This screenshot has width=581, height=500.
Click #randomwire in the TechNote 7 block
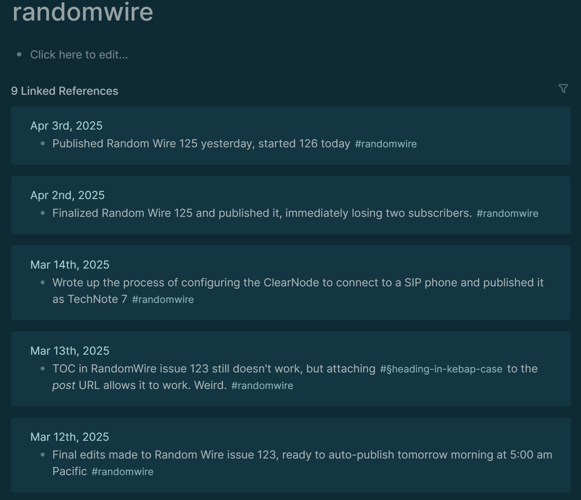[163, 299]
